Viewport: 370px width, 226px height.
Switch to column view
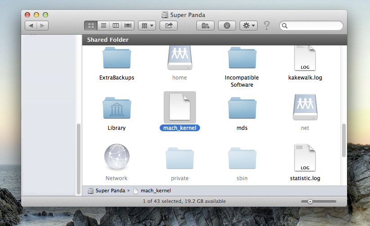click(x=116, y=26)
